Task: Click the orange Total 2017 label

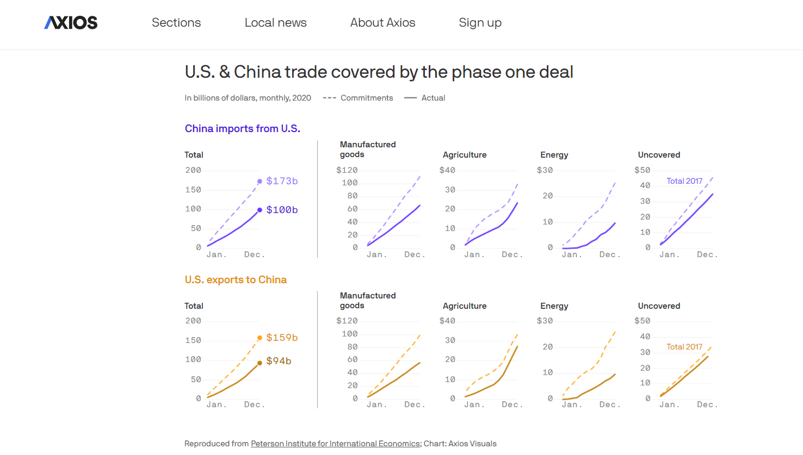Action: click(x=684, y=347)
